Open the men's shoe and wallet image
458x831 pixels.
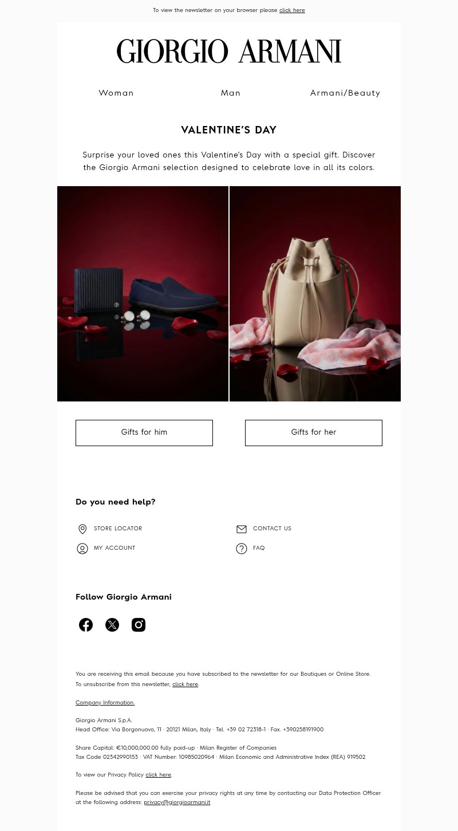click(143, 294)
